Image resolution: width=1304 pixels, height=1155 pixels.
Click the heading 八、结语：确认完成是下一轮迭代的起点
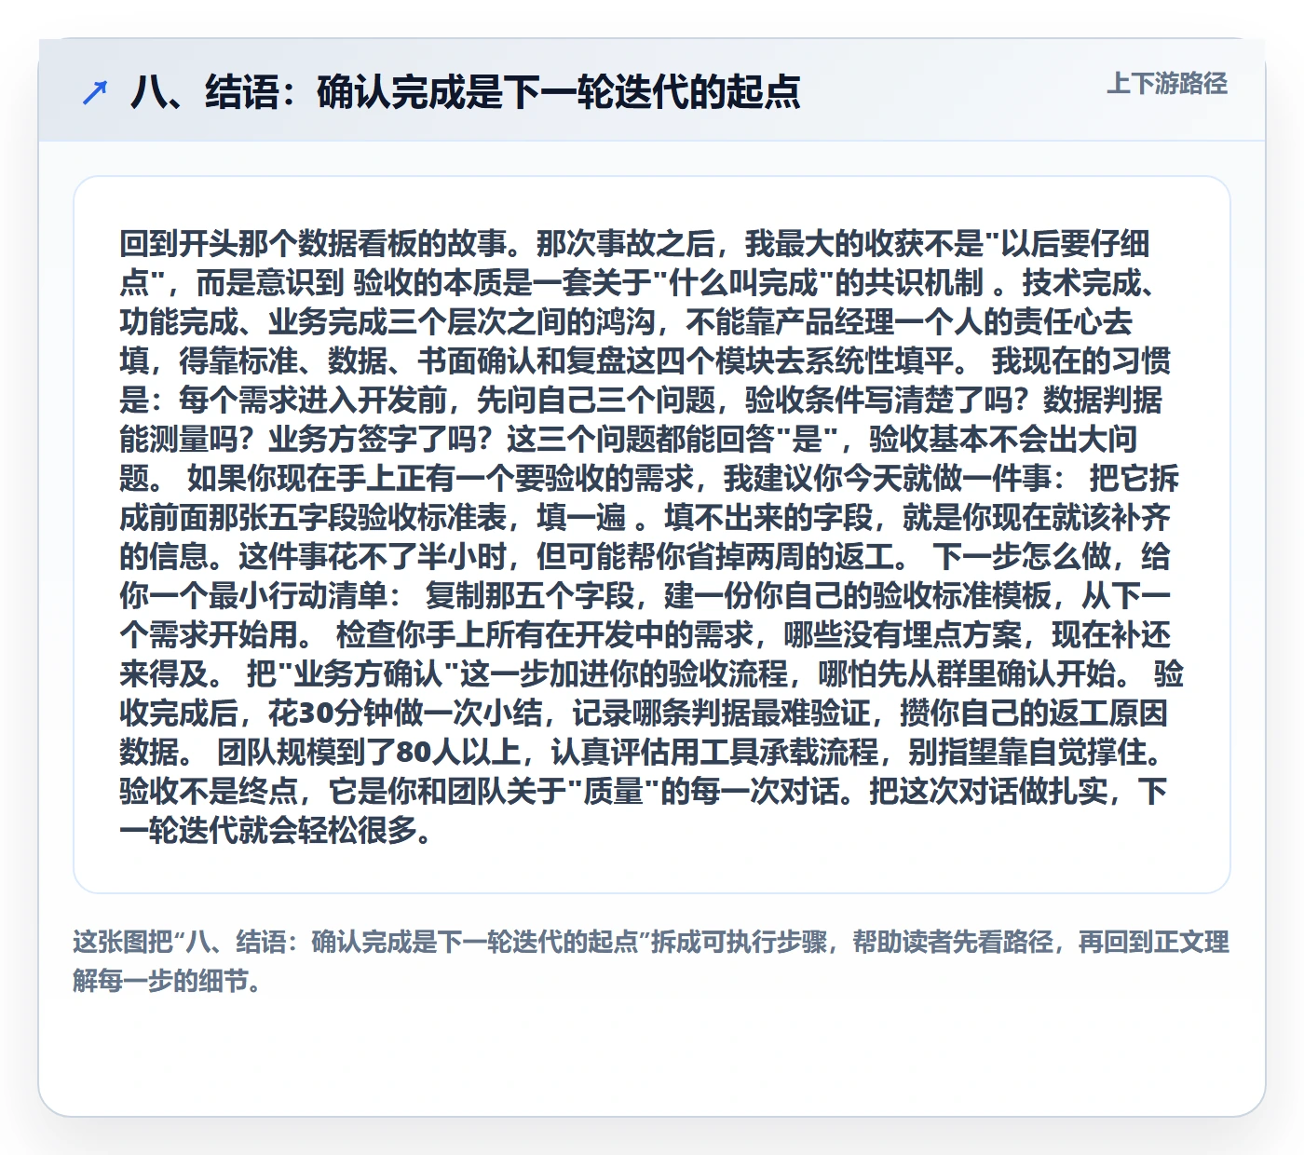tap(466, 91)
